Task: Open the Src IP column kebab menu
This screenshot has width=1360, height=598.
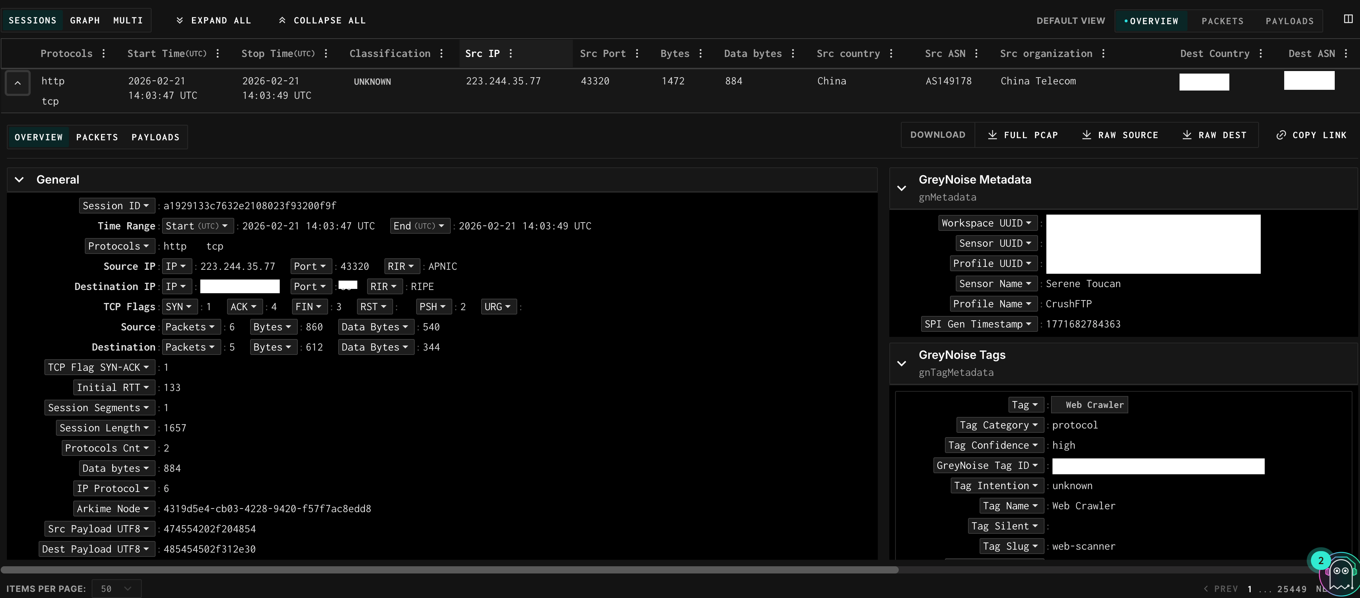Action: (510, 53)
